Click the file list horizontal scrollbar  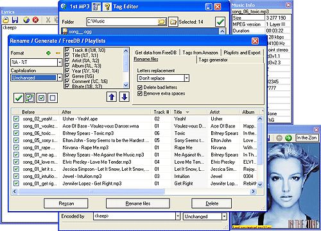pyautogui.click(x=91, y=191)
